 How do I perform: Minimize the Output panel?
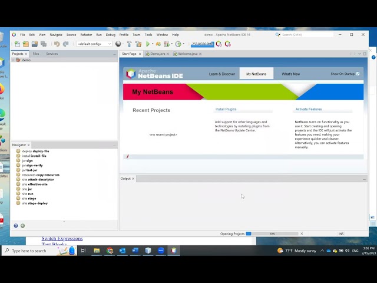pyautogui.click(x=364, y=179)
